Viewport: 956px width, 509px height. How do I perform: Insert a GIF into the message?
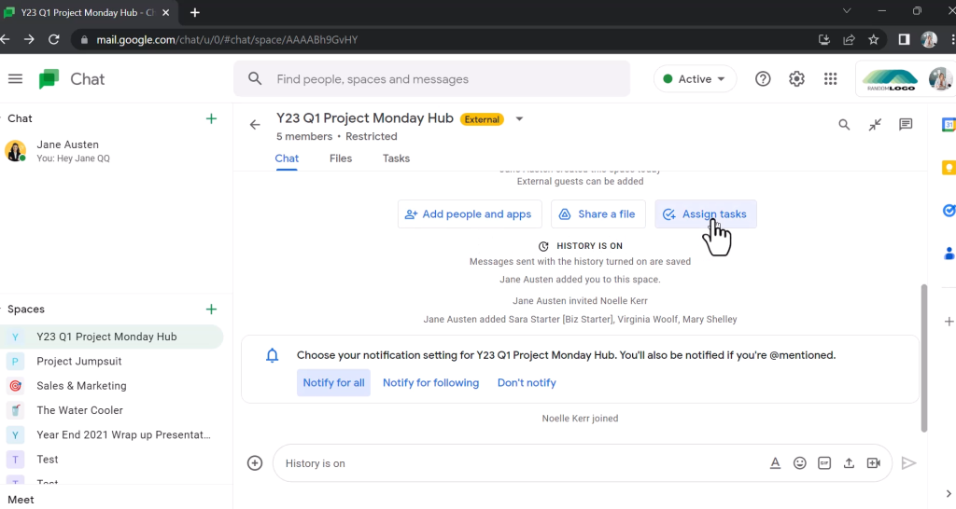[x=824, y=463]
